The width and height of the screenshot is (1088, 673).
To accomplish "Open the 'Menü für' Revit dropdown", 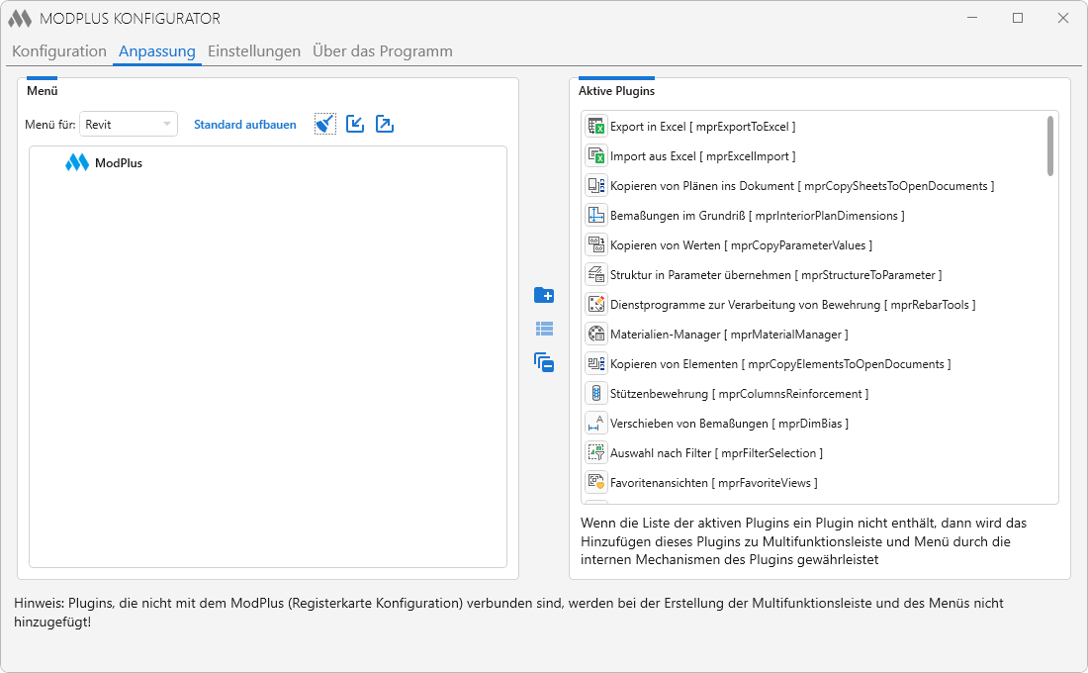I will coord(129,125).
